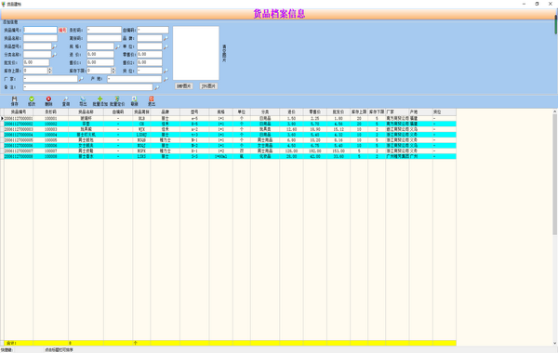Click the lookup magnifier beside 品牌 field
This screenshot has width=558, height=353.
click(166, 38)
